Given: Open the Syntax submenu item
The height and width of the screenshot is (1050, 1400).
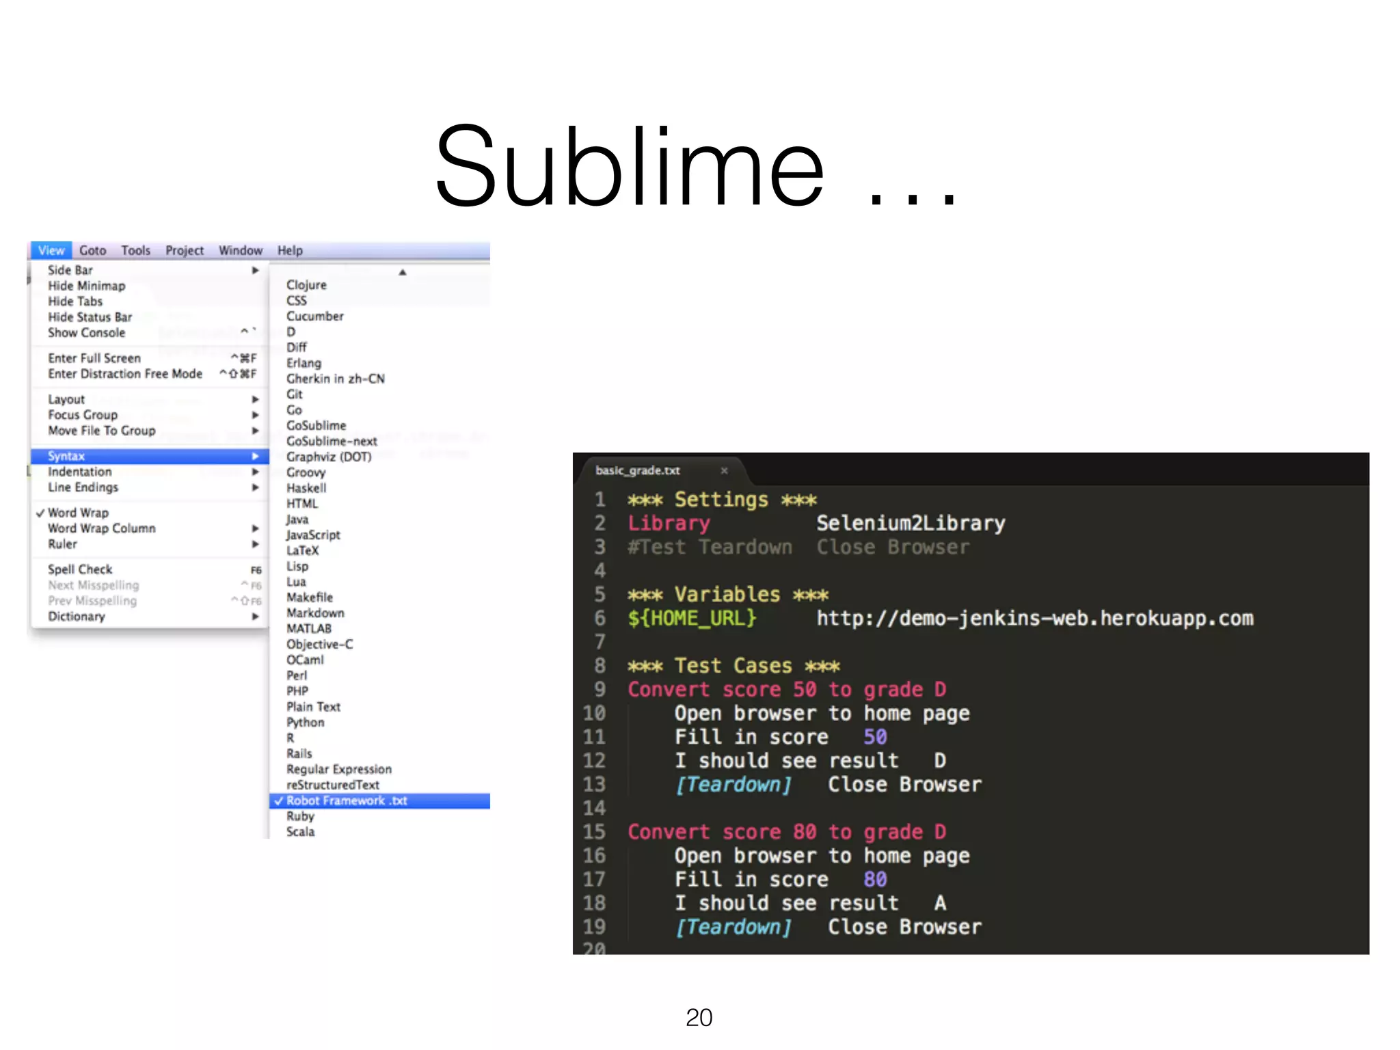Looking at the screenshot, I should pos(66,456).
